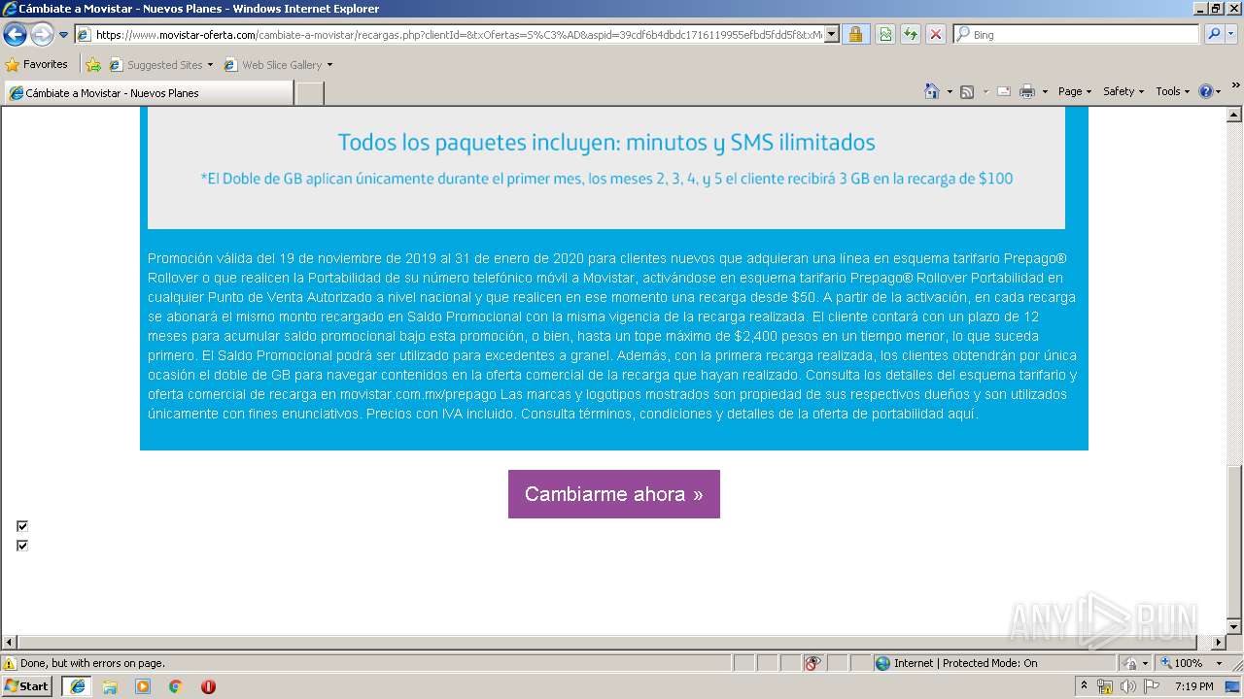Open the Safety menu
Image resolution: width=1244 pixels, height=699 pixels.
click(1123, 91)
